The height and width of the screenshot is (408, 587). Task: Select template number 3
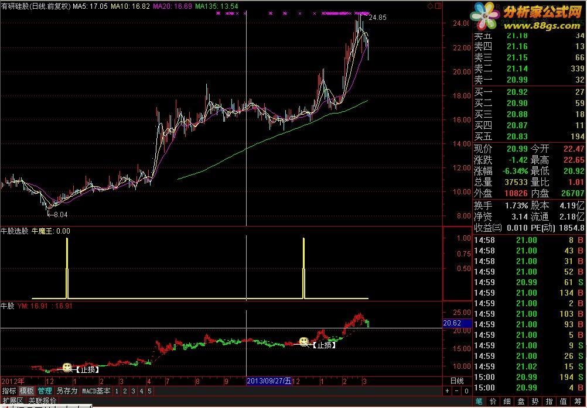pyautogui.click(x=133, y=391)
